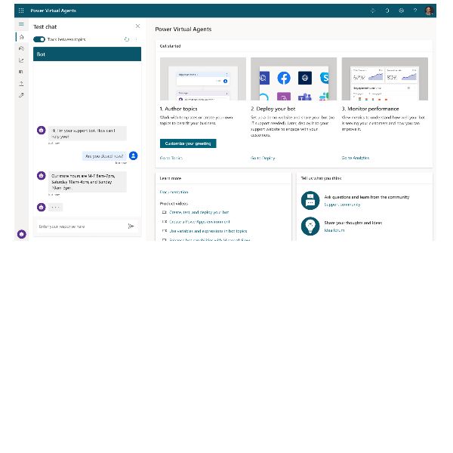Open the Analytics chart sidebar icon
The width and height of the screenshot is (453, 453).
click(21, 60)
